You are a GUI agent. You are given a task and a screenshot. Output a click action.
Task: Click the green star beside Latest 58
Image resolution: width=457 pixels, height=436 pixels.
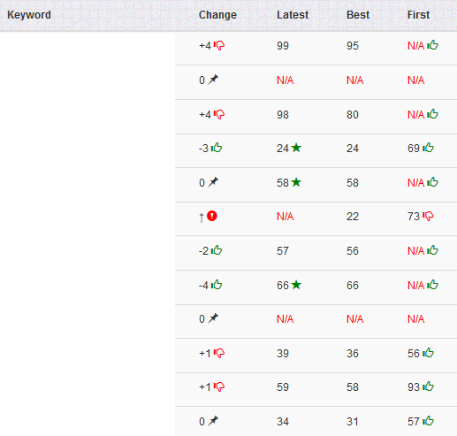[296, 182]
